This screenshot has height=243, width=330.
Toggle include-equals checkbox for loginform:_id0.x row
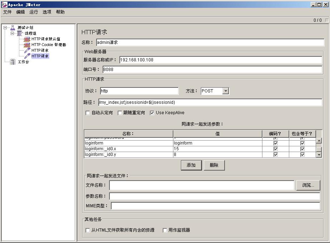click(302, 149)
